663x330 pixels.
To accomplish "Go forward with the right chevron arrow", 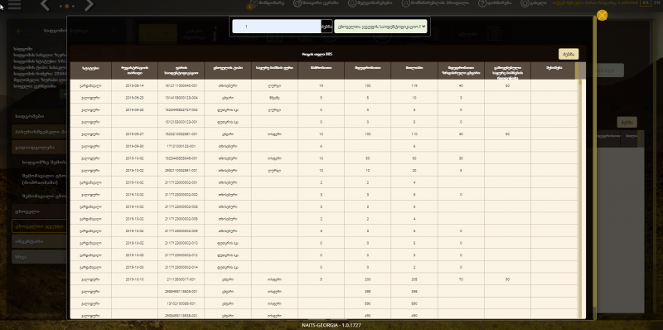I will [x=89, y=5].
